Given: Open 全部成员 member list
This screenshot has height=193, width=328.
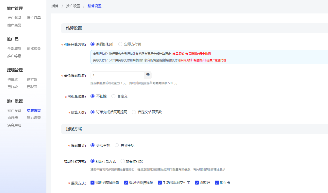Looking at the screenshot, I should [x=14, y=49].
